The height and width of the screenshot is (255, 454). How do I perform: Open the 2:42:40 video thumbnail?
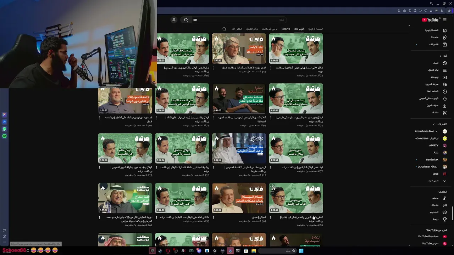pyautogui.click(x=239, y=49)
